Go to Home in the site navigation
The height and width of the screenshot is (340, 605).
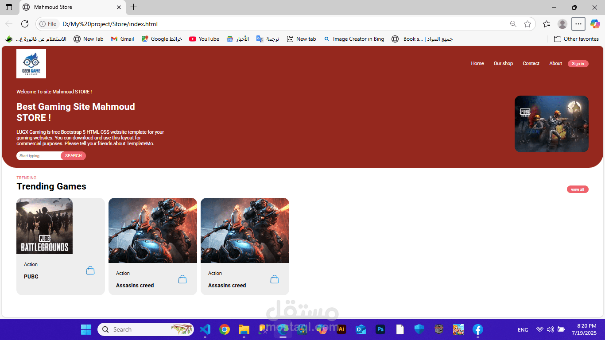pyautogui.click(x=477, y=63)
